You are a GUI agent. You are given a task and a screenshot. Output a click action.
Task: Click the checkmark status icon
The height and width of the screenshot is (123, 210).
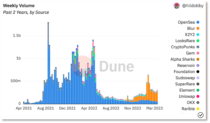tap(201, 115)
